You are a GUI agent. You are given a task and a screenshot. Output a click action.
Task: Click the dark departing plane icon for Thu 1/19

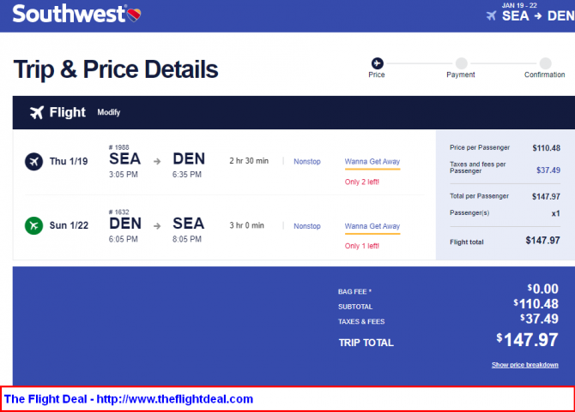(x=33, y=161)
